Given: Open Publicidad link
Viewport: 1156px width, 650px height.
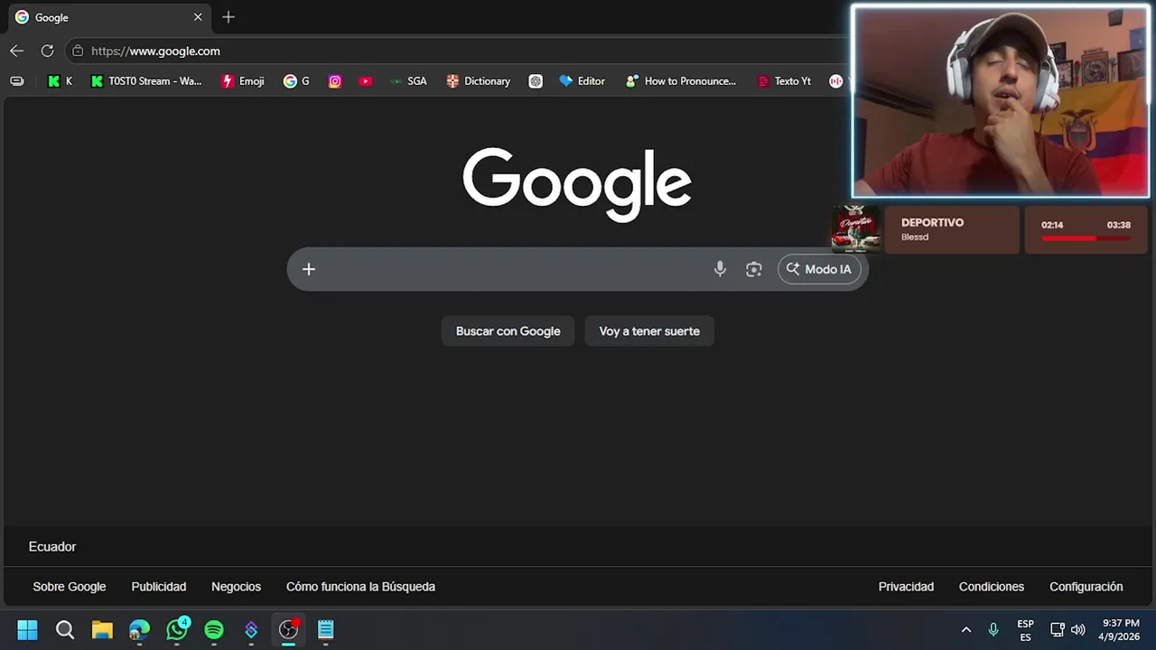Looking at the screenshot, I should tap(159, 587).
